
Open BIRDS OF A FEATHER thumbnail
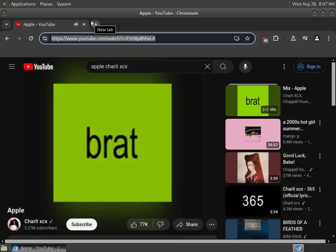pyautogui.click(x=253, y=229)
